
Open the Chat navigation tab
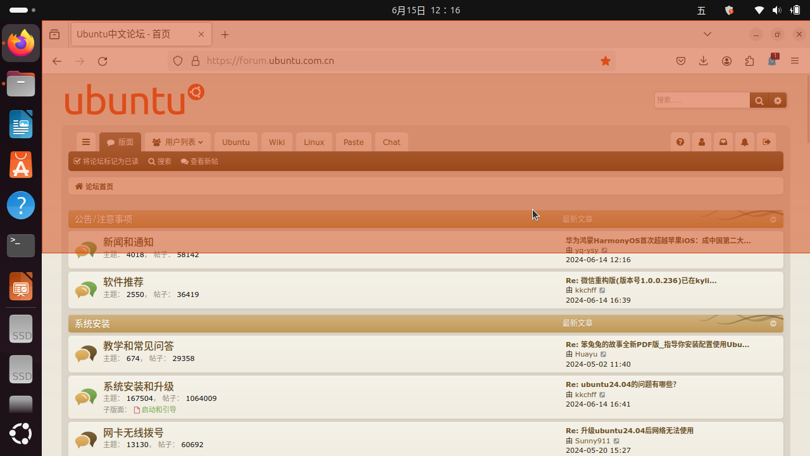point(392,142)
